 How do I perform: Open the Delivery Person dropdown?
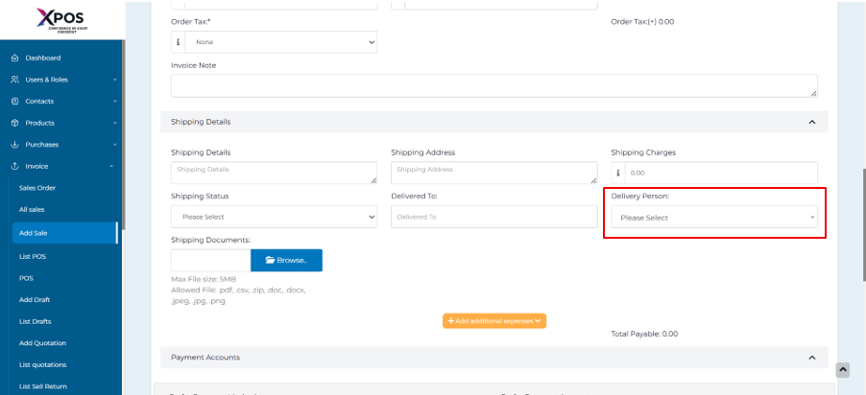714,218
